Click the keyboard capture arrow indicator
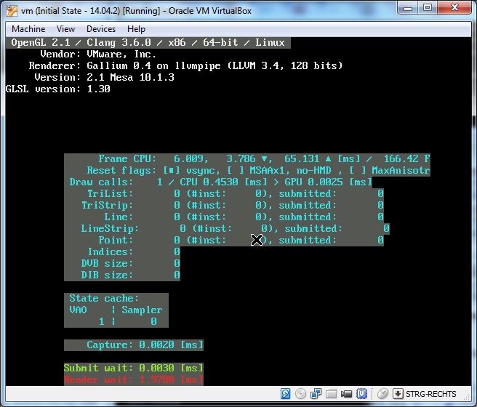 click(x=398, y=394)
